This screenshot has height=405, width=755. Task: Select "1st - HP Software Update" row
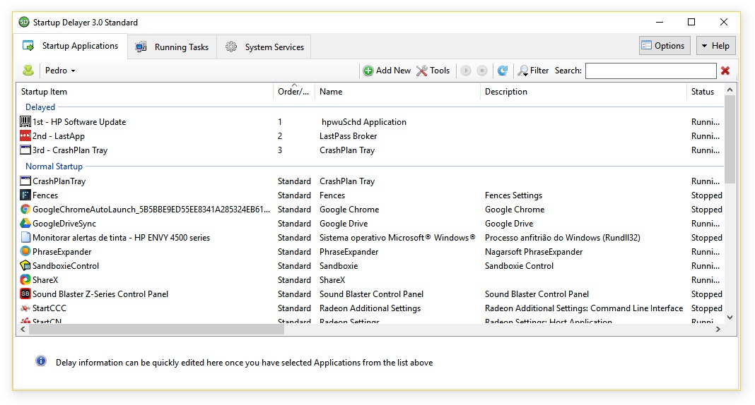[370, 122]
